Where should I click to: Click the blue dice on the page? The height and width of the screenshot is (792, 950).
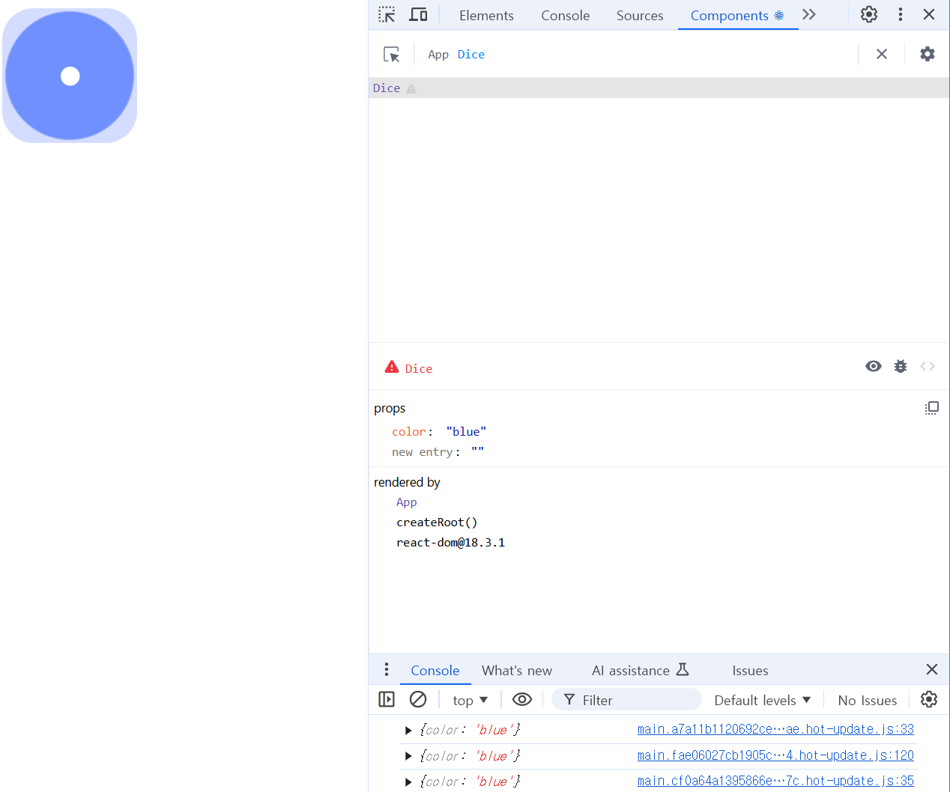click(x=70, y=76)
